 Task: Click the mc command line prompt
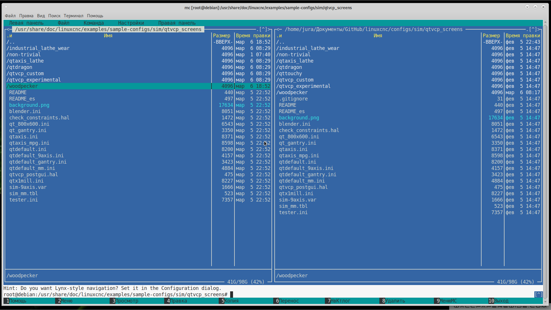click(269, 294)
